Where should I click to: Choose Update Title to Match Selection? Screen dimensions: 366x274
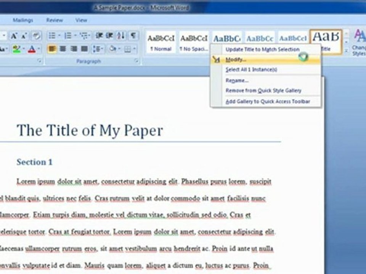(x=266, y=49)
